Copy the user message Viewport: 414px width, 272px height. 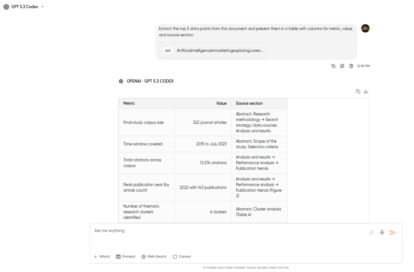tap(333, 66)
